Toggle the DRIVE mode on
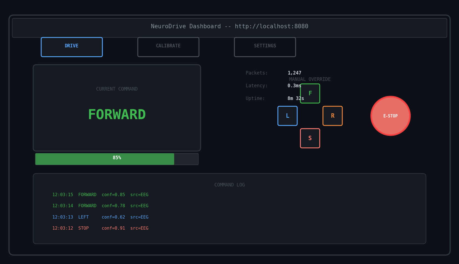This screenshot has width=459, height=264. pyautogui.click(x=71, y=47)
